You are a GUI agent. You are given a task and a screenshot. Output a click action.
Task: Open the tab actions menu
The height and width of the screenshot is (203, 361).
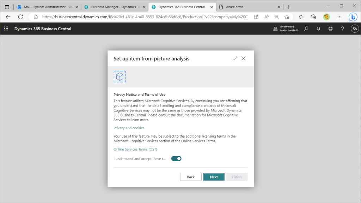[x=7, y=7]
